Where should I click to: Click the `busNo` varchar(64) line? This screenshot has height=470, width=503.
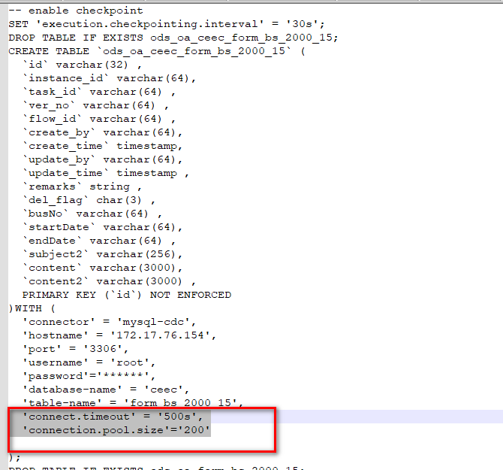tap(92, 214)
